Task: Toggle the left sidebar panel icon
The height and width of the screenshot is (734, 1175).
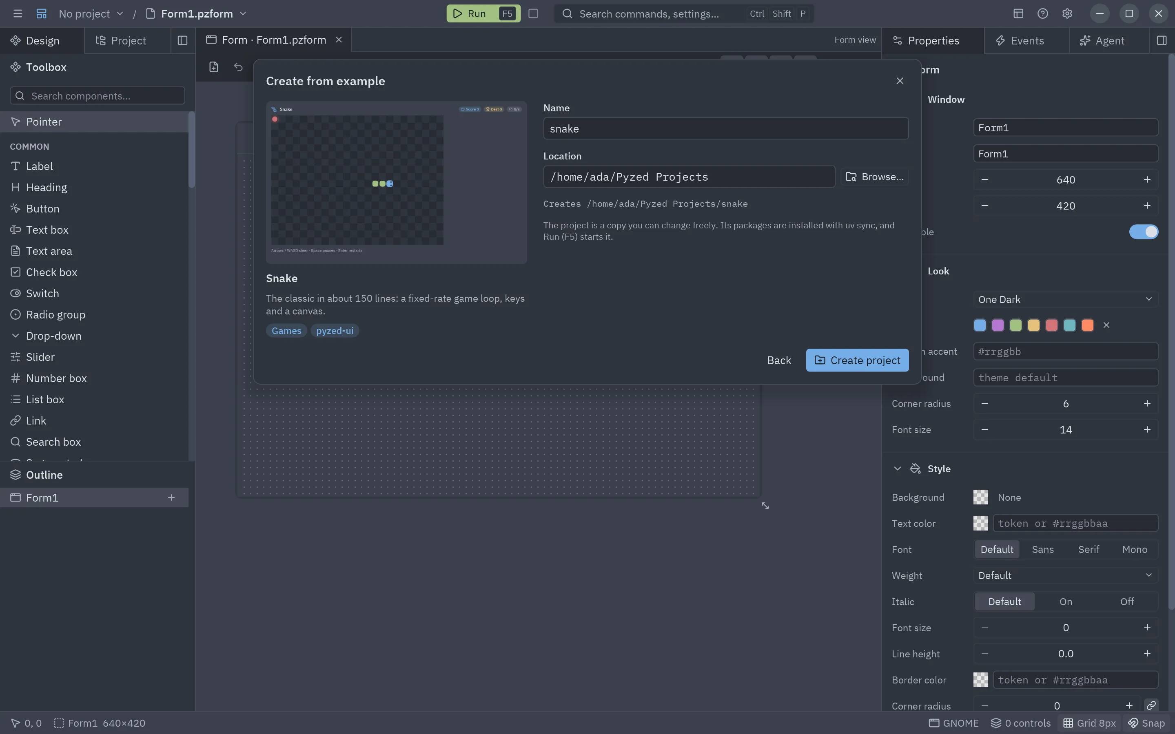Action: pyautogui.click(x=182, y=40)
